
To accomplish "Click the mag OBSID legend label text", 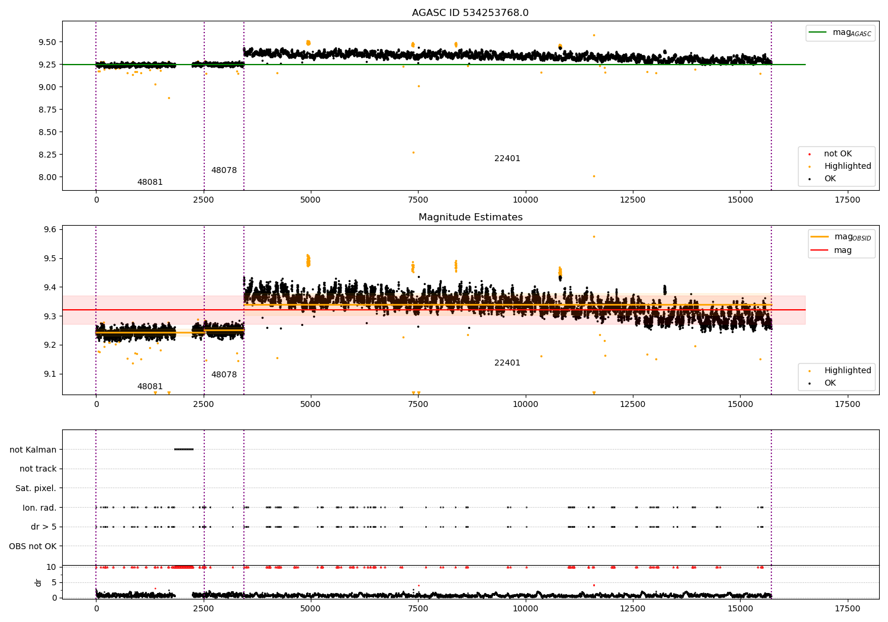I will pos(853,238).
